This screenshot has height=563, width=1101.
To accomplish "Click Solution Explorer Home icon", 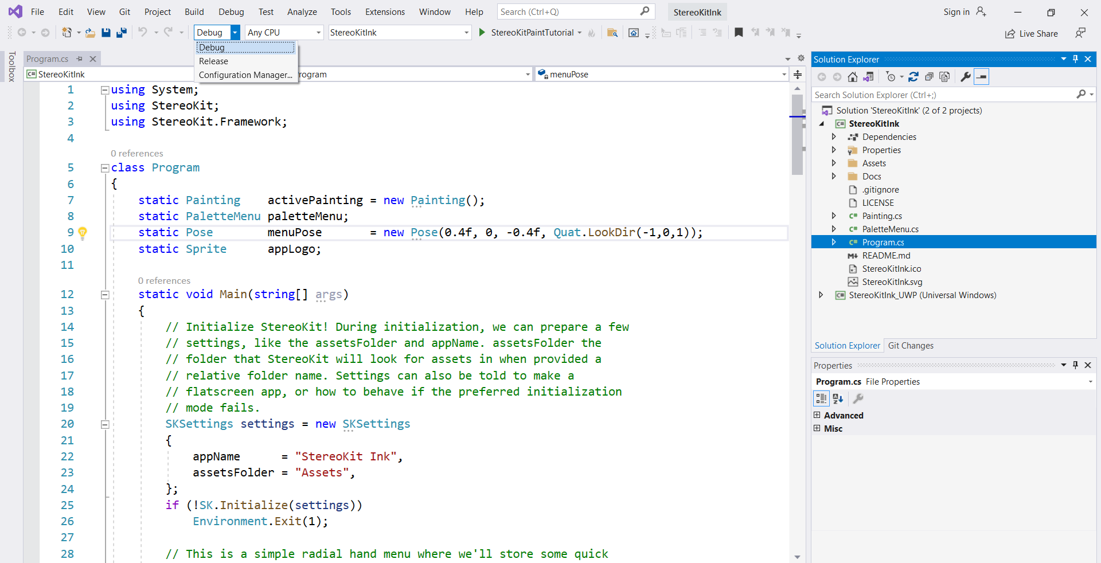I will [853, 77].
